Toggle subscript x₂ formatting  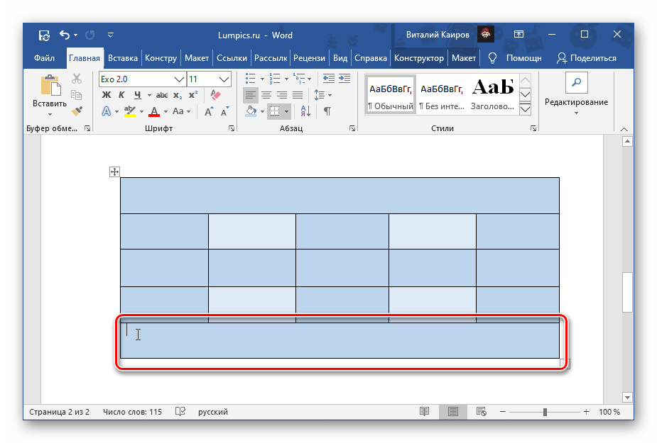click(x=178, y=96)
